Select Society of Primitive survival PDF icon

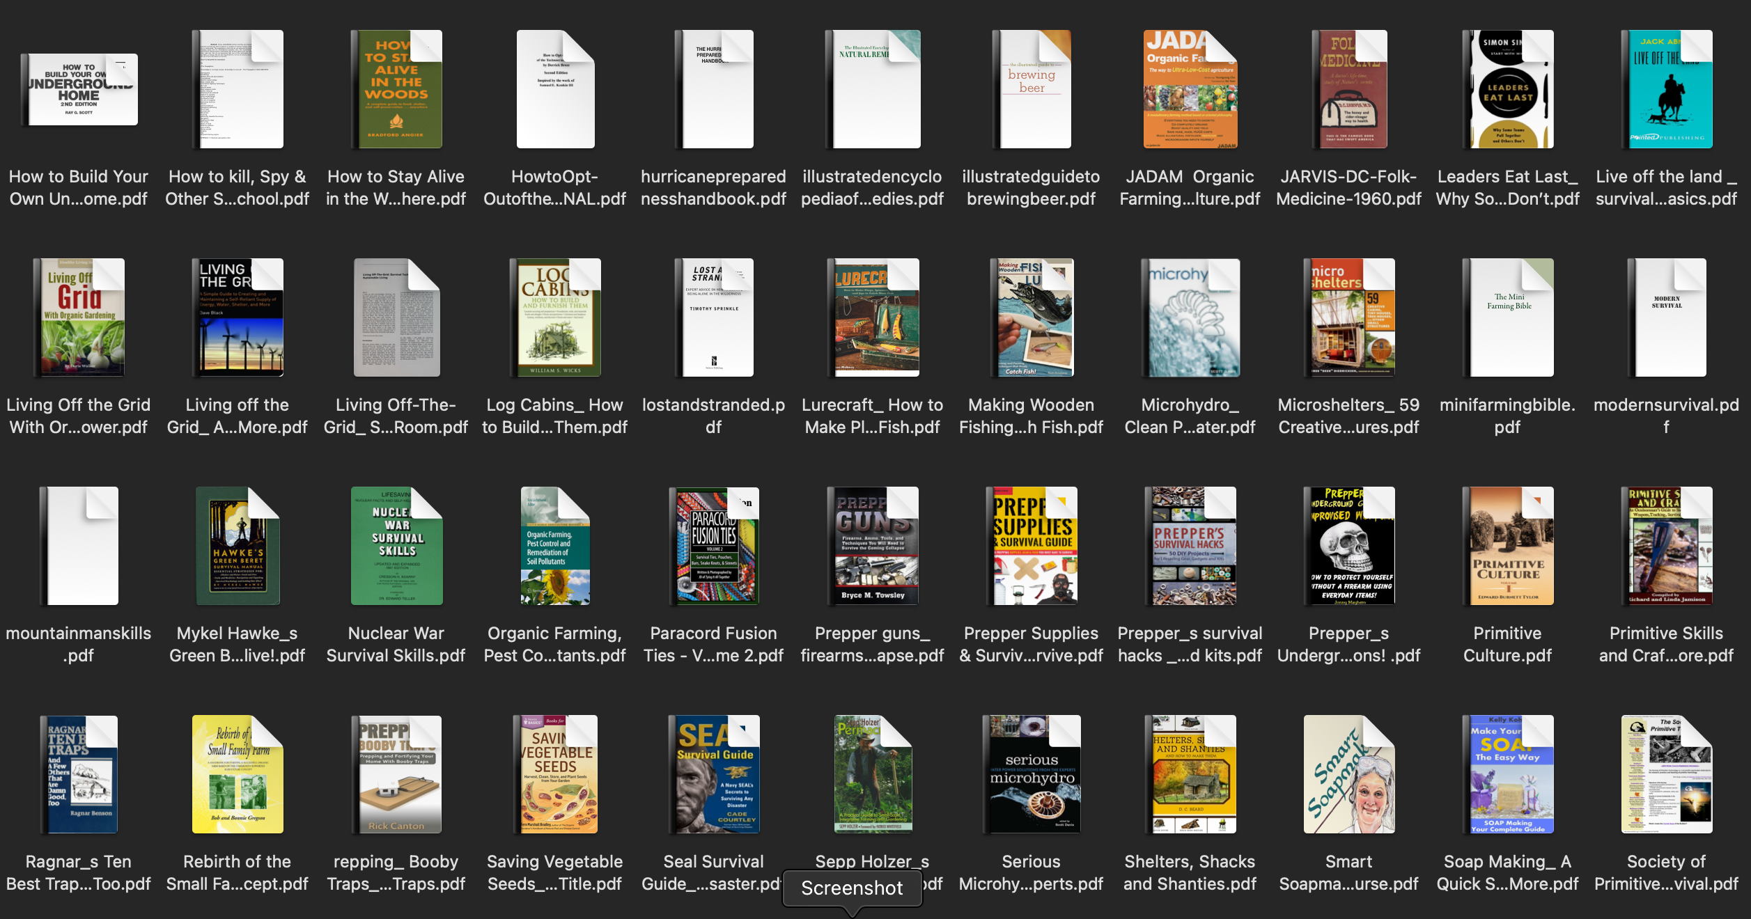pos(1667,774)
